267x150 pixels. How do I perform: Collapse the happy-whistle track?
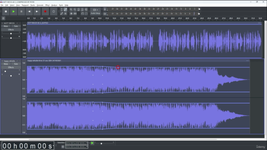(17, 61)
